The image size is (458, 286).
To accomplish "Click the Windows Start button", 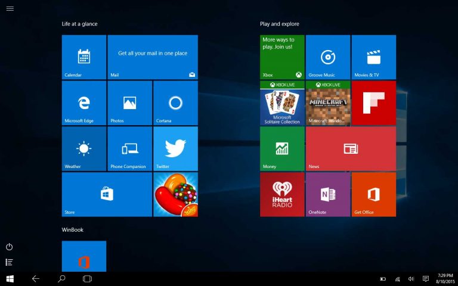I will click(10, 279).
